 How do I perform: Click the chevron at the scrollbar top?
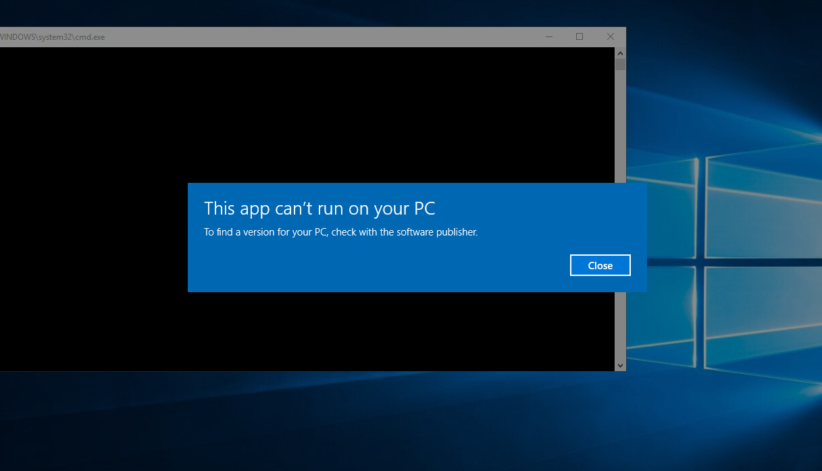[x=619, y=53]
